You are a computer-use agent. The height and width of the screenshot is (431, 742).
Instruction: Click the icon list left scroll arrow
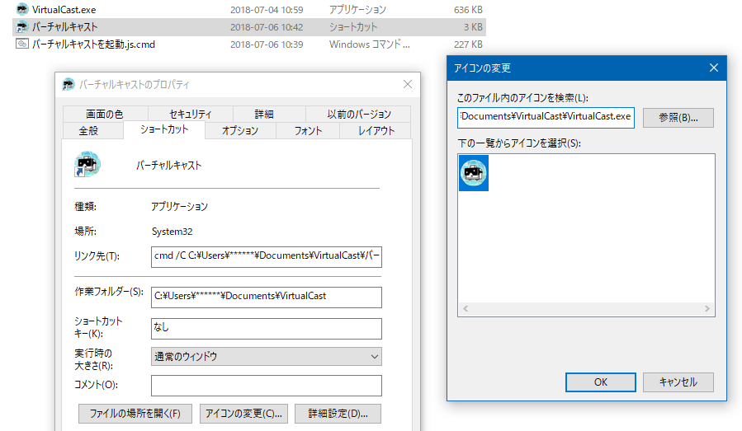(466, 308)
